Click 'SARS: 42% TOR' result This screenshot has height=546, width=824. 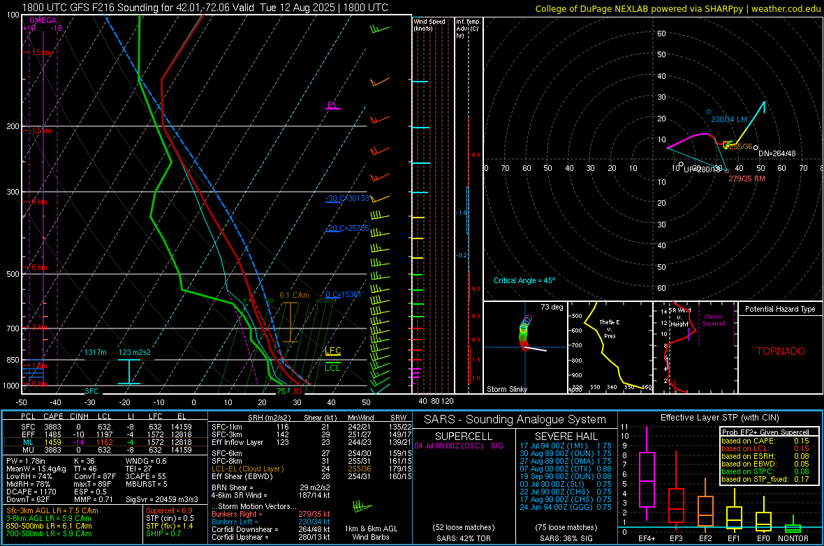(x=464, y=538)
